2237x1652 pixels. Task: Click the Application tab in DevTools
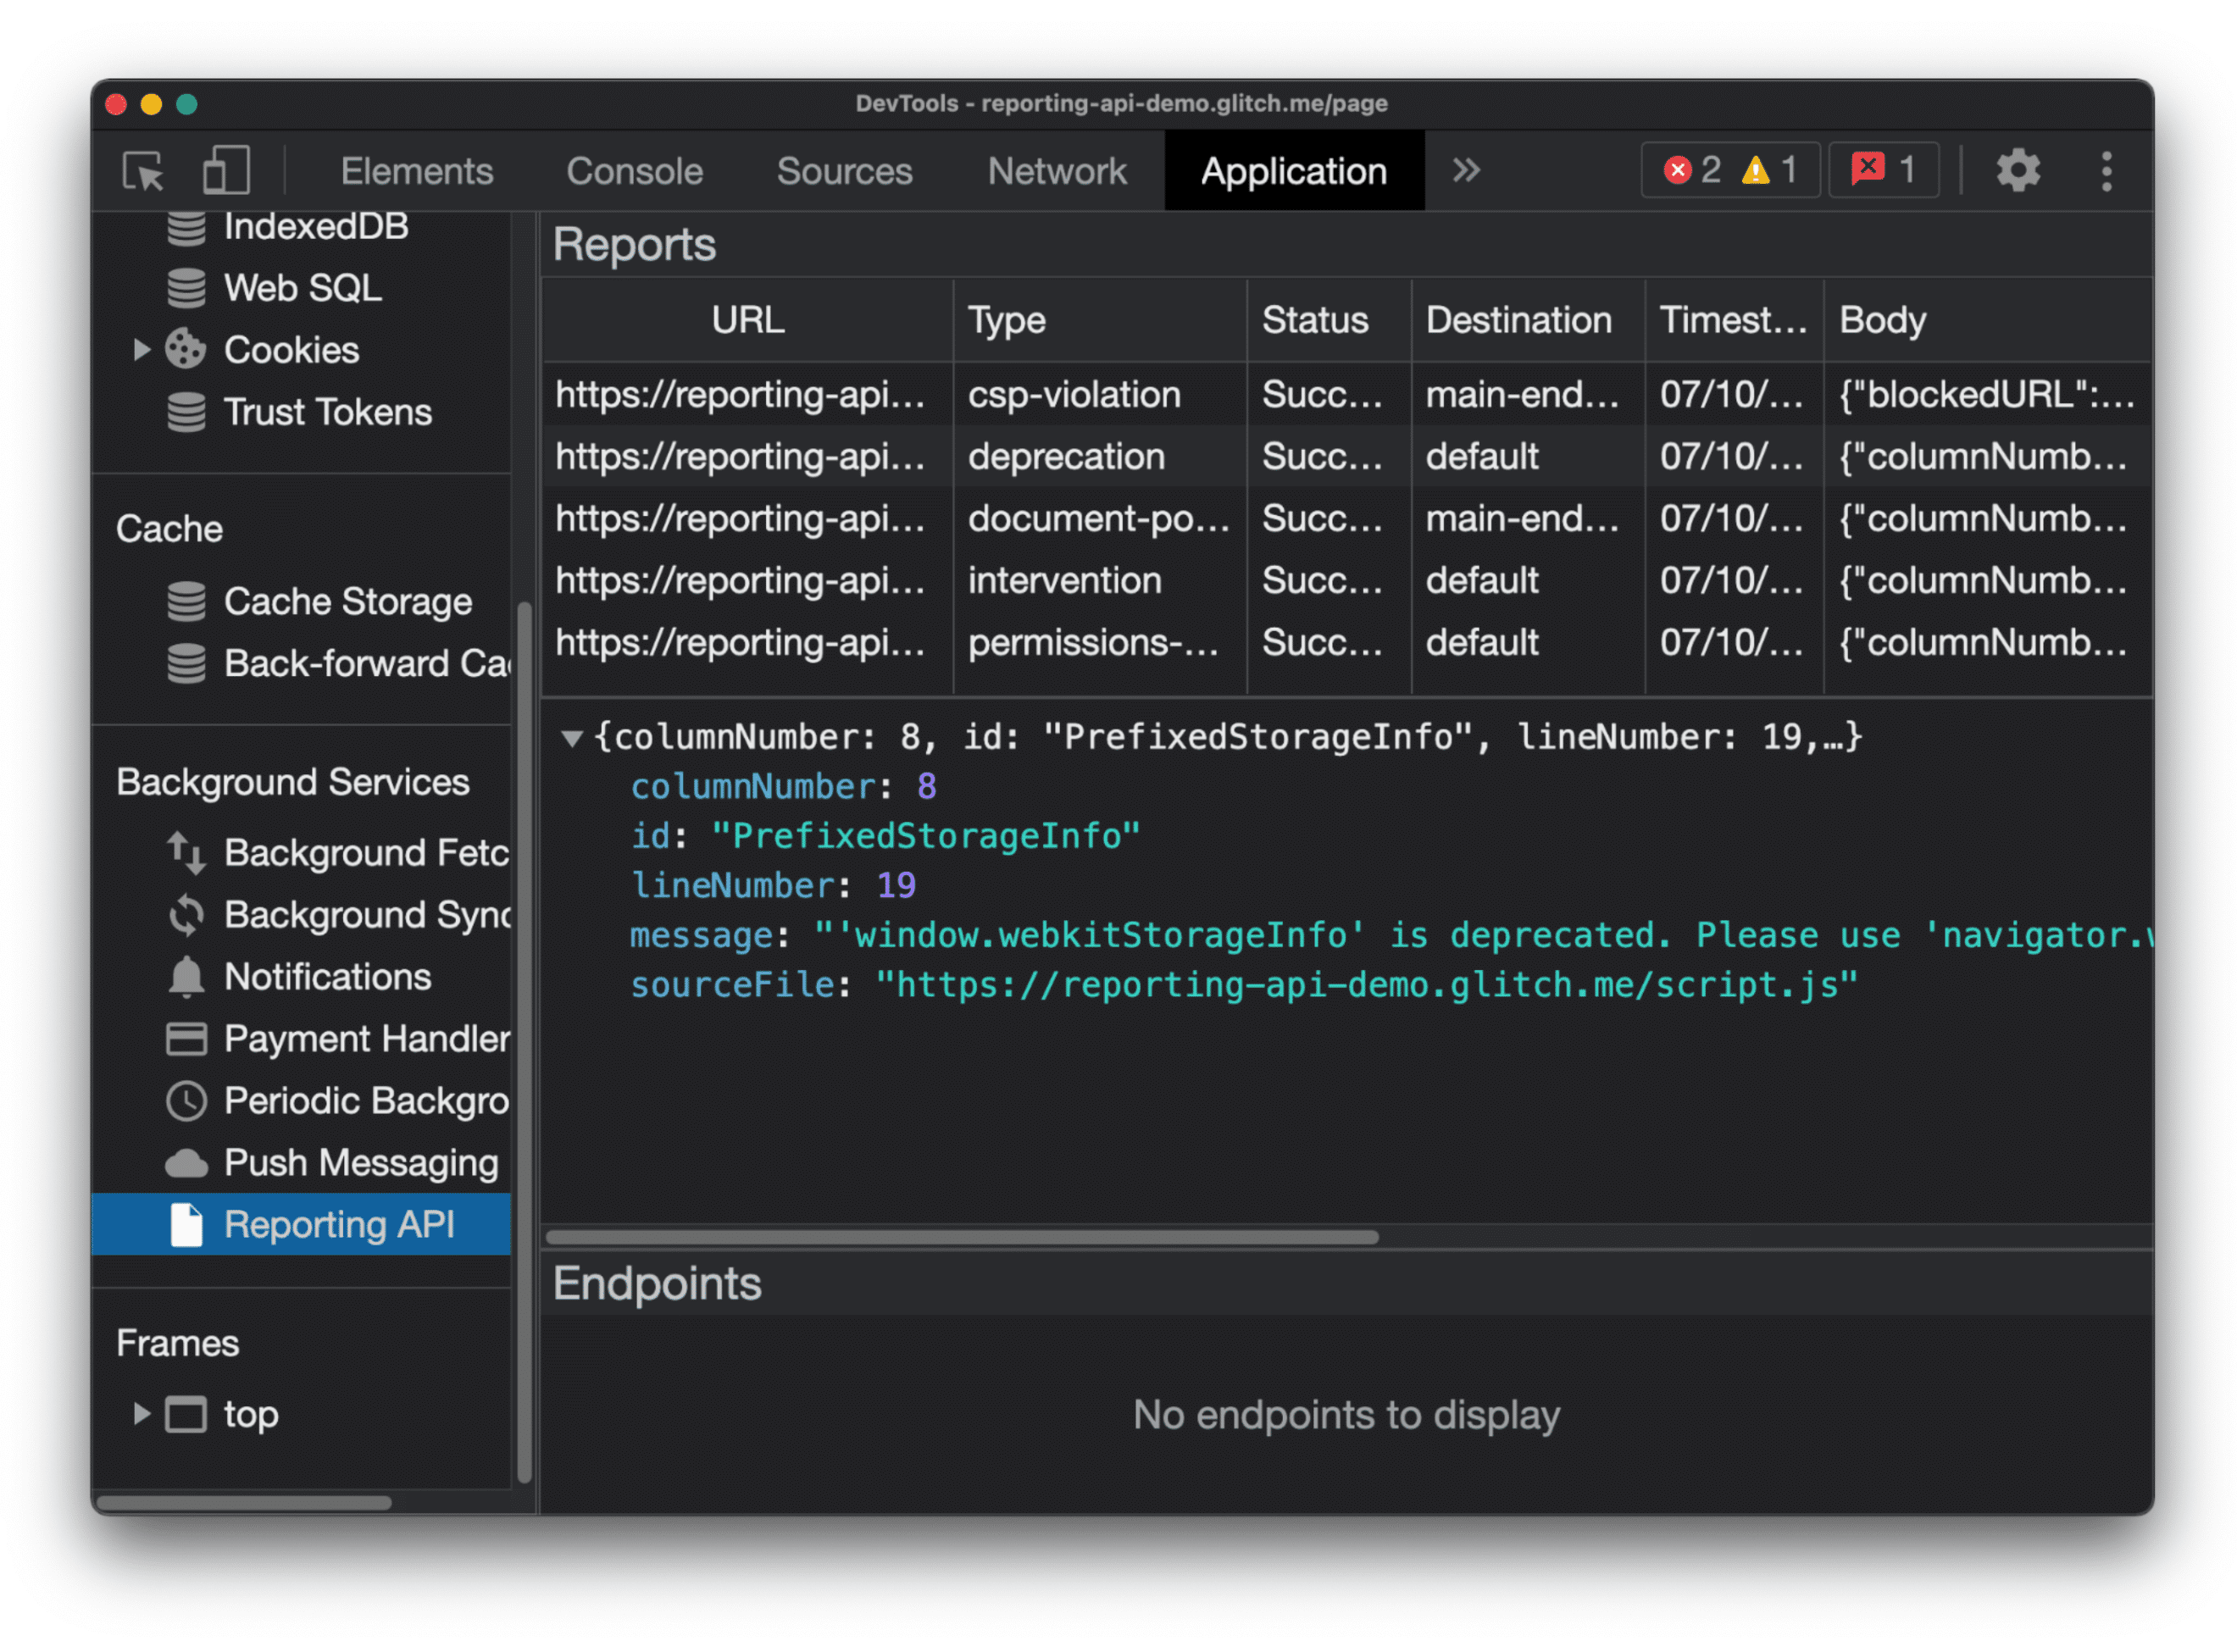pos(1292,169)
